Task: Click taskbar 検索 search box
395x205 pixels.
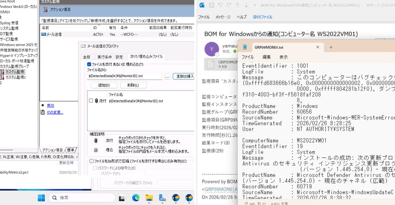Action: [x=82, y=198]
